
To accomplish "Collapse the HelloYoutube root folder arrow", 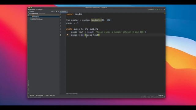I will (29, 13).
